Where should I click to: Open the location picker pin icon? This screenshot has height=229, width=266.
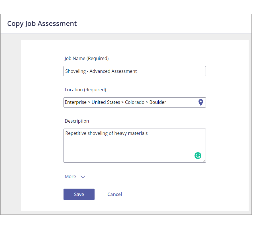(x=201, y=102)
